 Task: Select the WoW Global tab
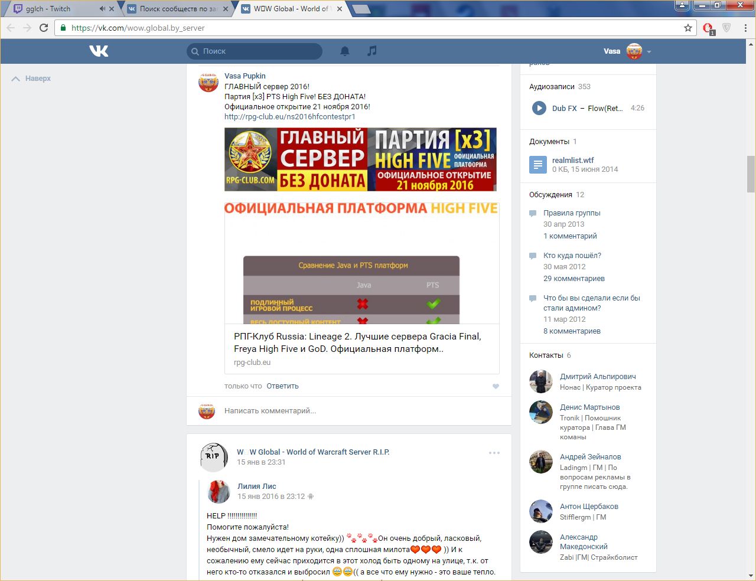[291, 9]
